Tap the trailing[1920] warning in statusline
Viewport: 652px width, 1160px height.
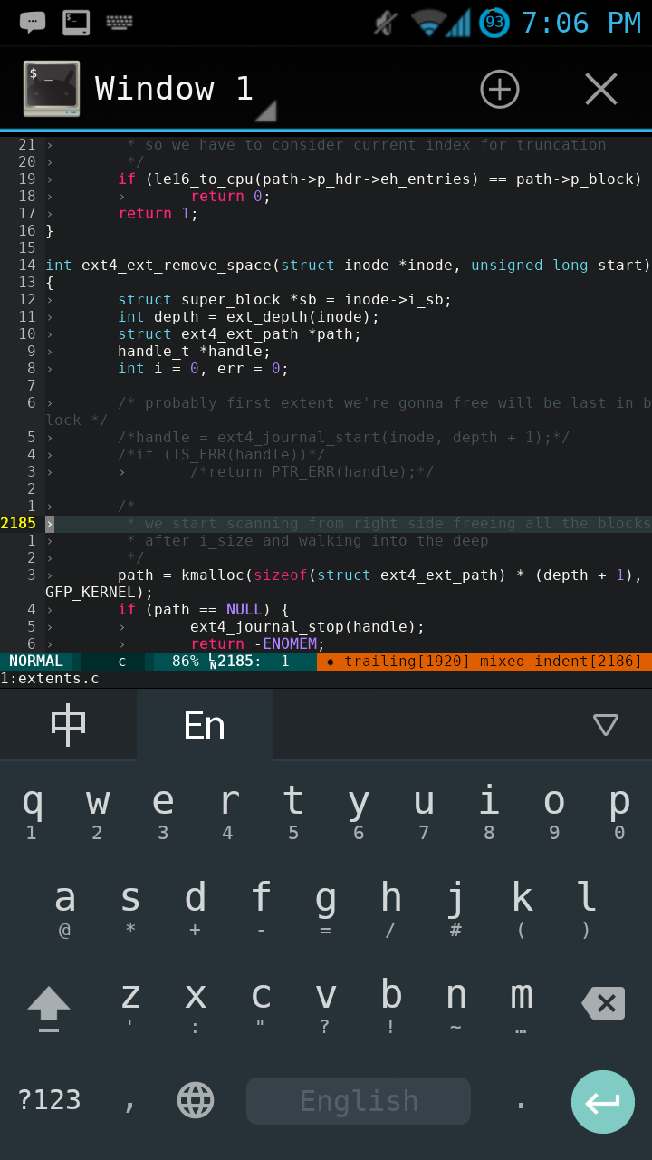point(407,662)
